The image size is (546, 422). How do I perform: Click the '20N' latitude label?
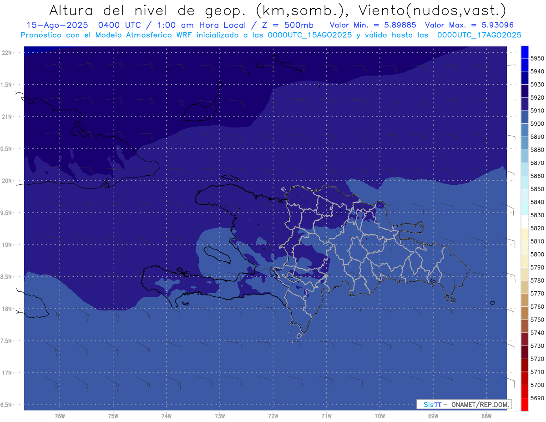(x=8, y=181)
